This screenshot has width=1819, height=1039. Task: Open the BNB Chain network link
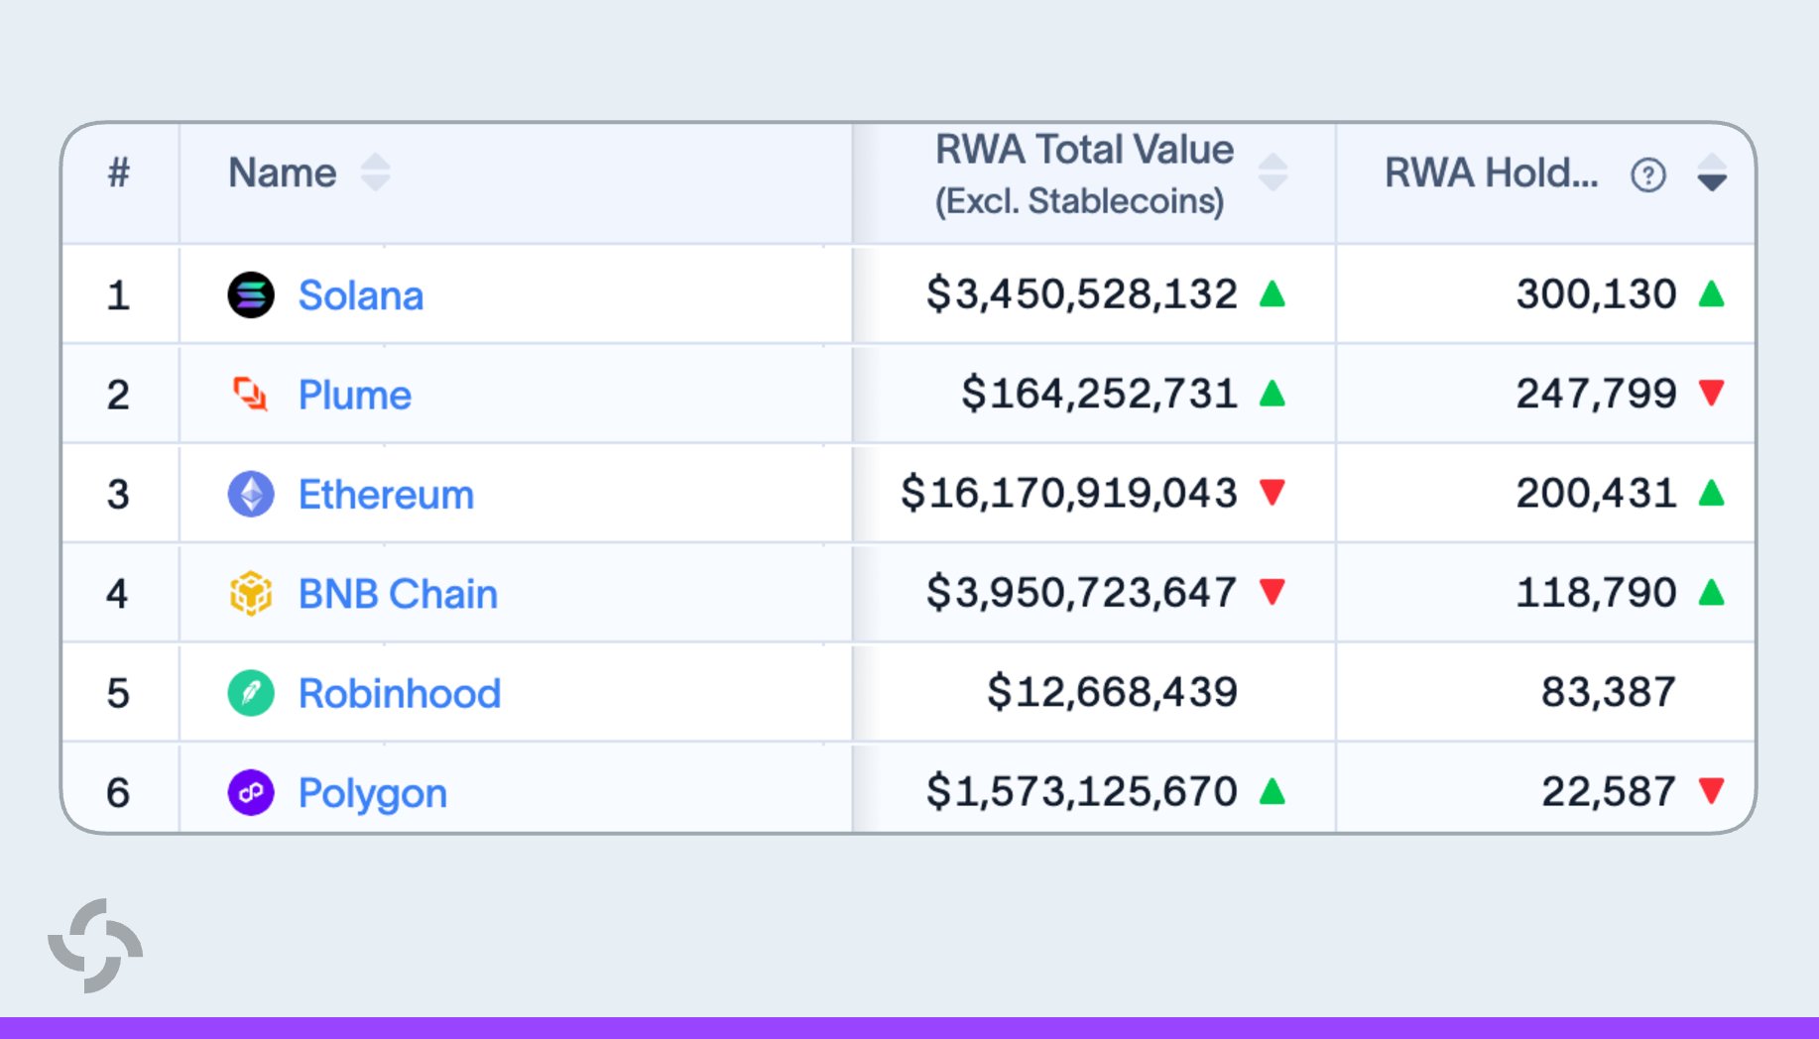point(399,594)
